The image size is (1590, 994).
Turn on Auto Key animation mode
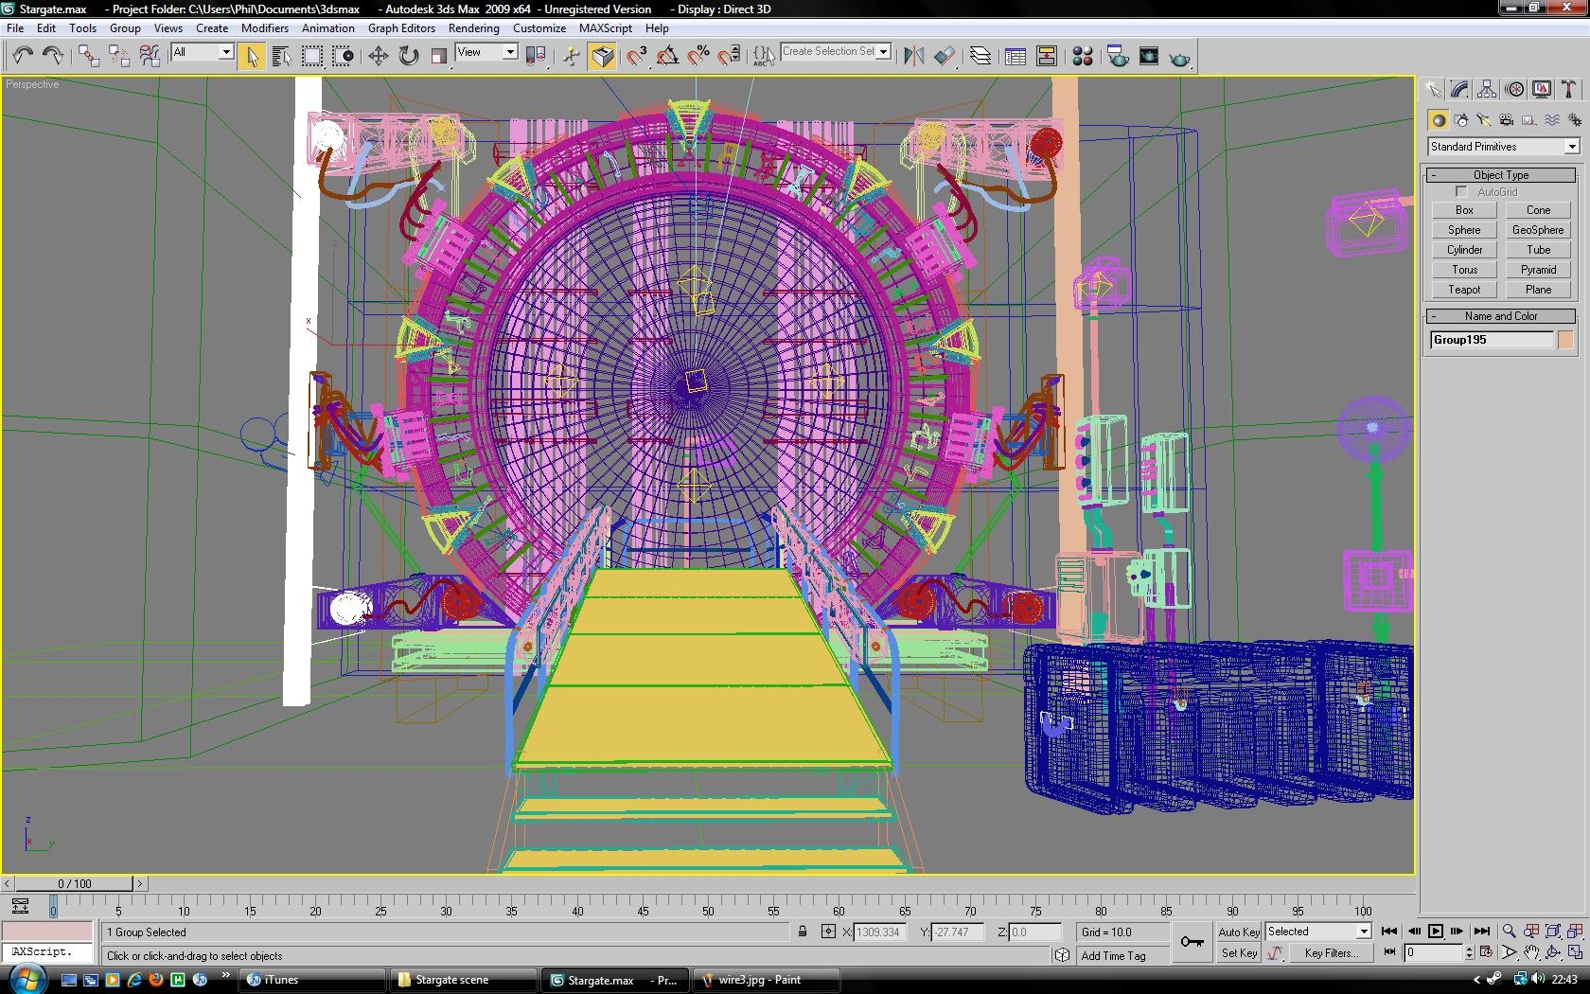coord(1239,932)
